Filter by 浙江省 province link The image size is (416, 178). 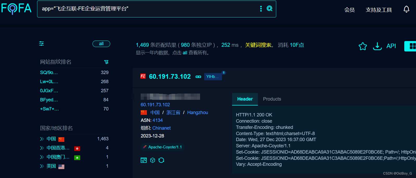[x=173, y=113]
